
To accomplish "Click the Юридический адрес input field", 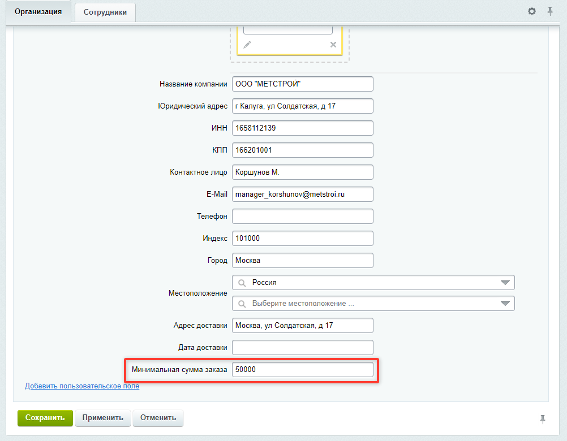I will (303, 106).
